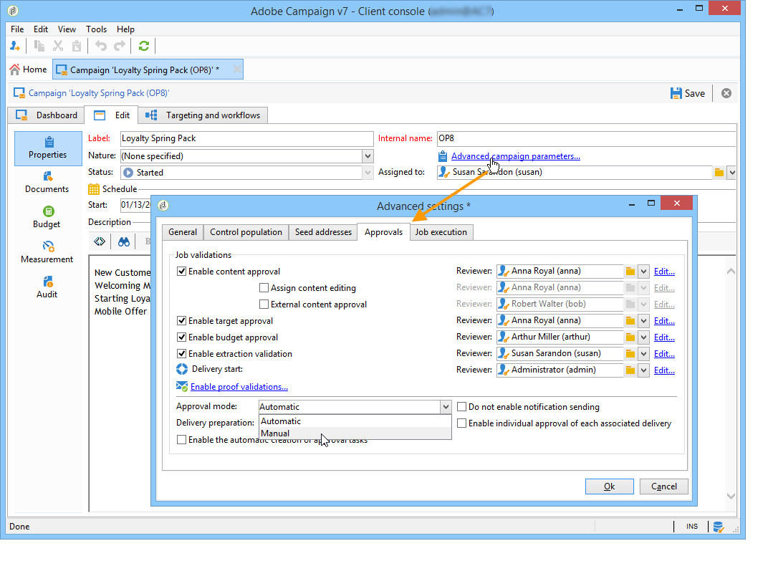Viewport: 768px width, 561px height.
Task: Uncheck Enable target approval
Action: [x=182, y=321]
